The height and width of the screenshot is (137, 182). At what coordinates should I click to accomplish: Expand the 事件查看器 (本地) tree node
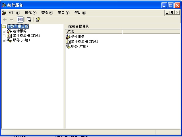point(4,36)
